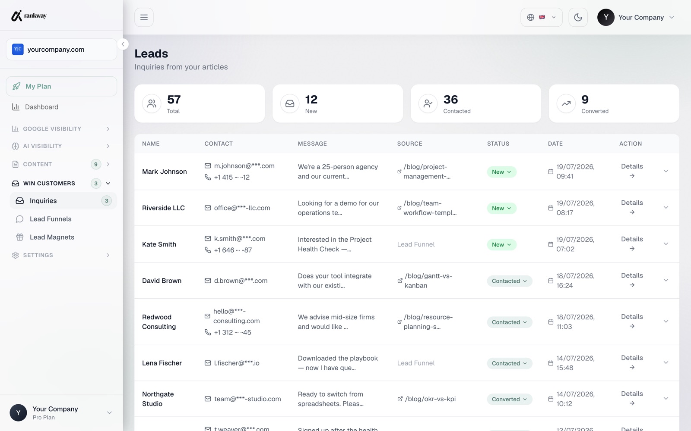
Task: Expand the Northgate Studio row chevron
Action: (666, 398)
